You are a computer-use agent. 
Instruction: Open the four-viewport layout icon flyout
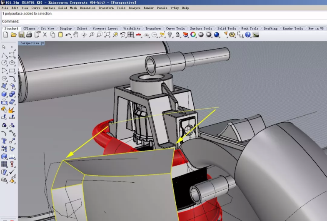[x=131, y=35]
